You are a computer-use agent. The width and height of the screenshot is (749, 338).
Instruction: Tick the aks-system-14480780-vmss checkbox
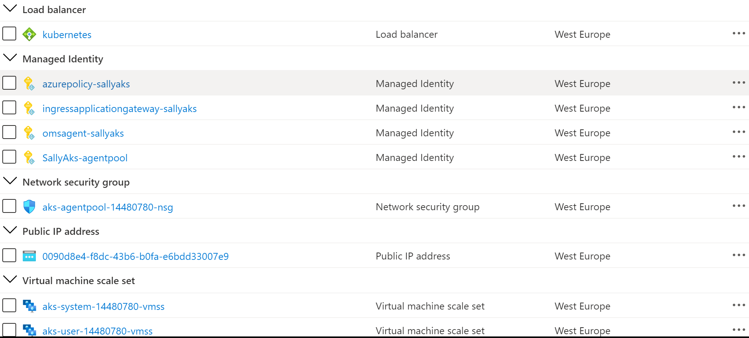[9, 305]
